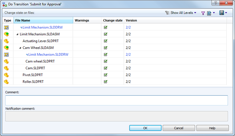
Task: Click the Warnings column header
Action: [87, 20]
